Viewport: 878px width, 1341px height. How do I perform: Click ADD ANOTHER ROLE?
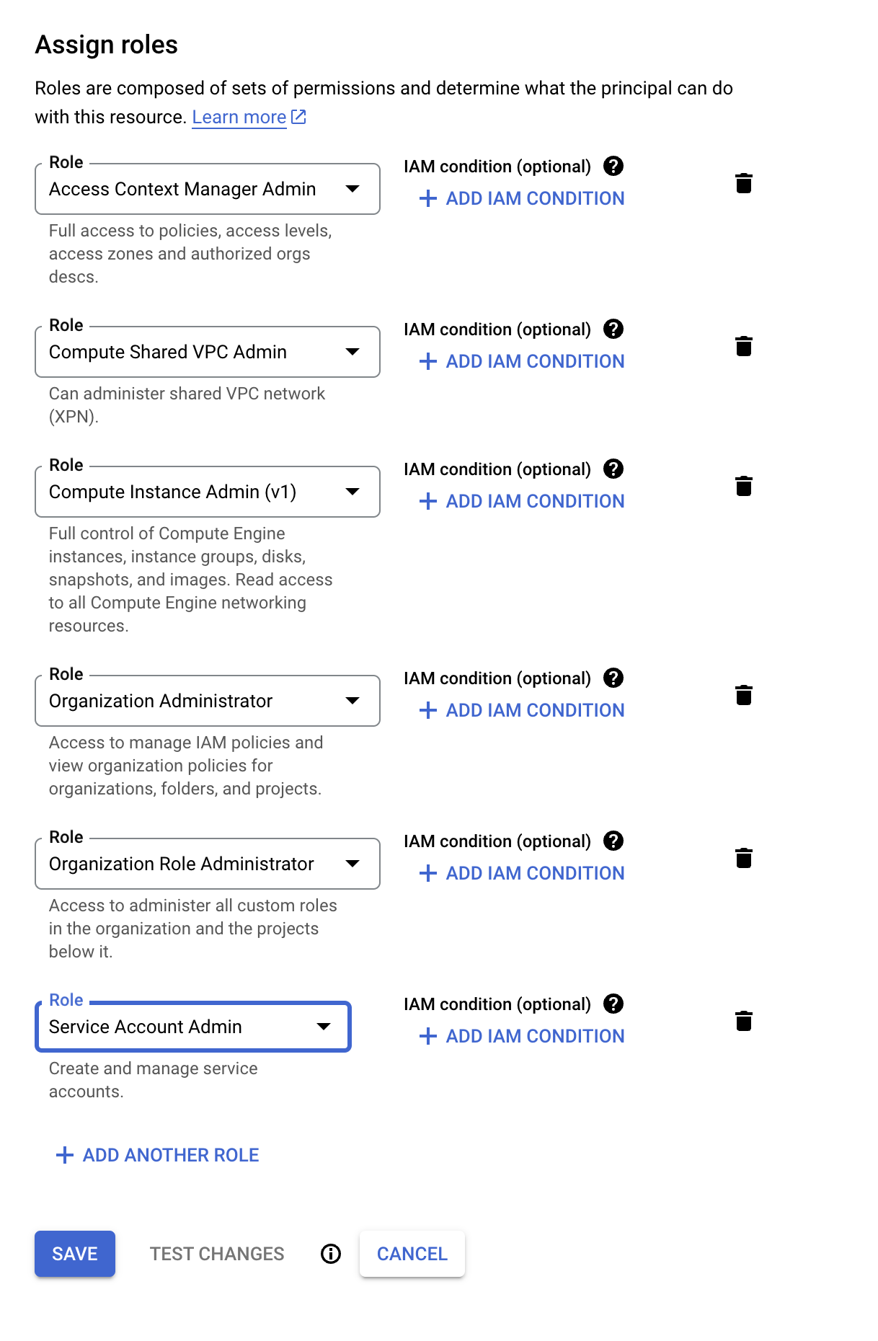pyautogui.click(x=156, y=1154)
